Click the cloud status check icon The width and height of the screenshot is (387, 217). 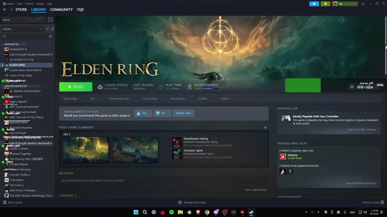100,87
